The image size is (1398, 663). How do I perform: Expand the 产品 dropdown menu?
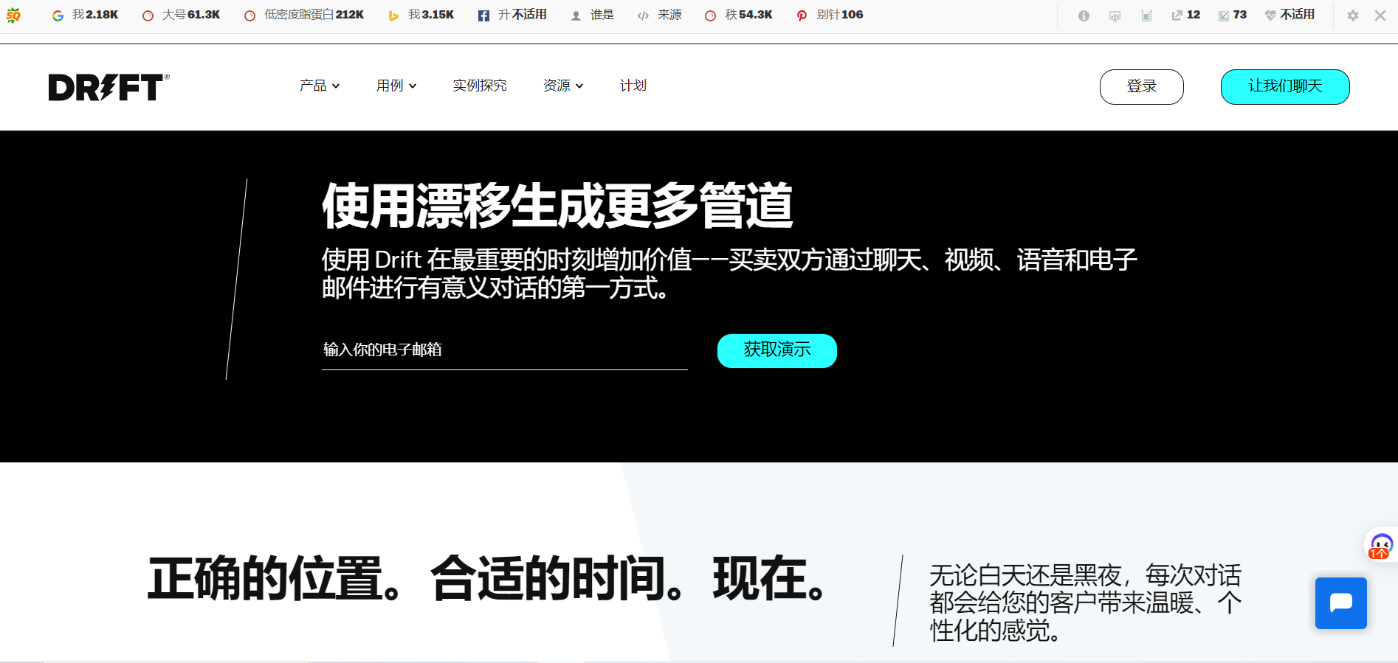(320, 86)
